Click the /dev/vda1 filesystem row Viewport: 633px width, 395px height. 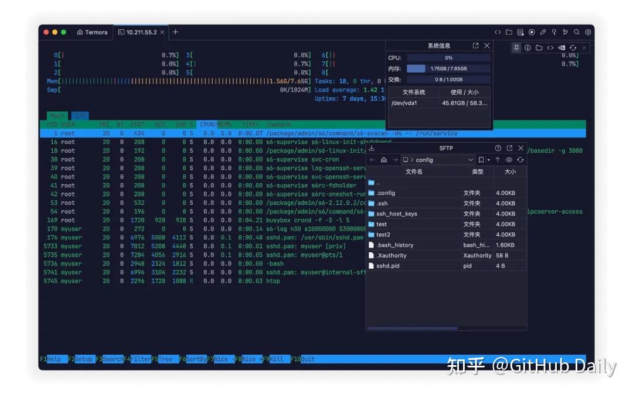[x=439, y=103]
